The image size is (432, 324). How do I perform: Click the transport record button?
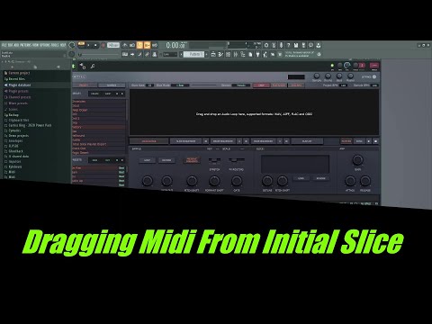pyautogui.click(x=103, y=45)
